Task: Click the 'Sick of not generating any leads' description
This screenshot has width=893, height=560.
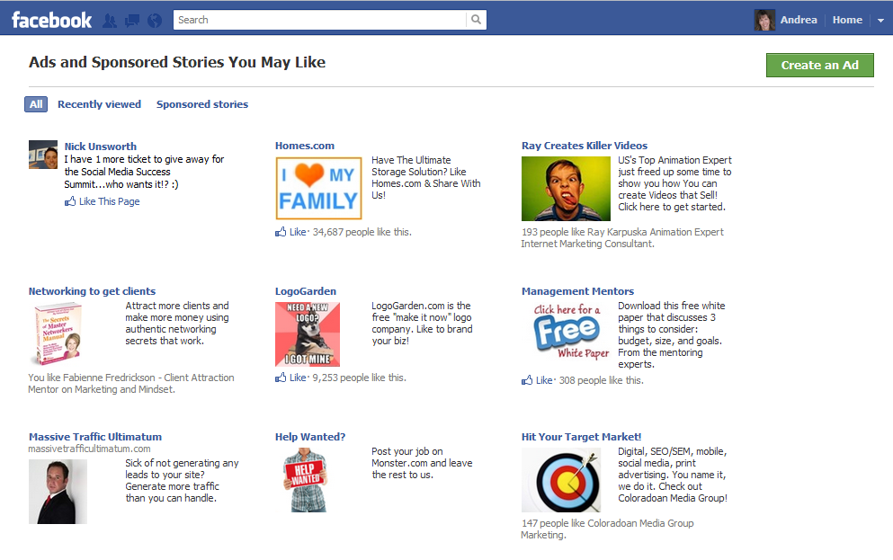Action: (x=182, y=481)
